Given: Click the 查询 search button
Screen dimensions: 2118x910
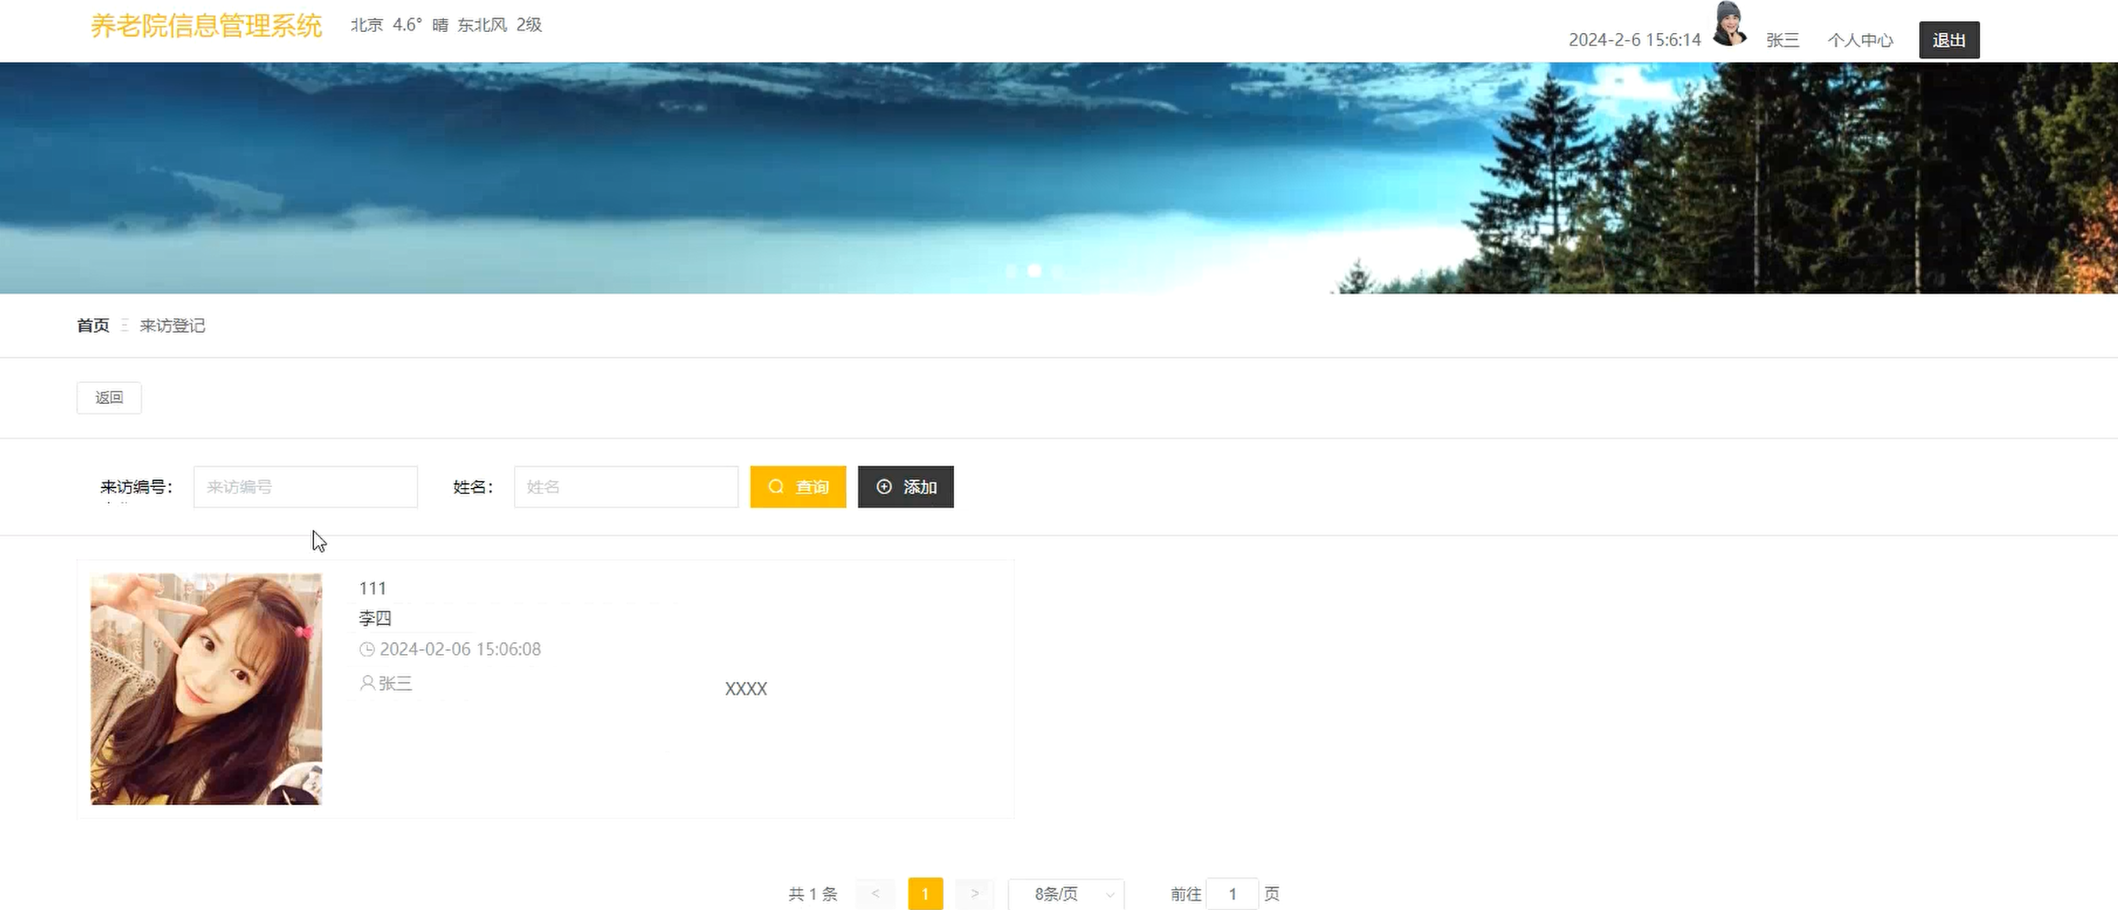Looking at the screenshot, I should point(797,486).
